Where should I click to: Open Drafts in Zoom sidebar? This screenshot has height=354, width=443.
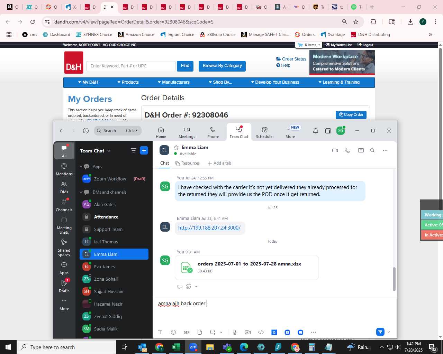(x=64, y=286)
